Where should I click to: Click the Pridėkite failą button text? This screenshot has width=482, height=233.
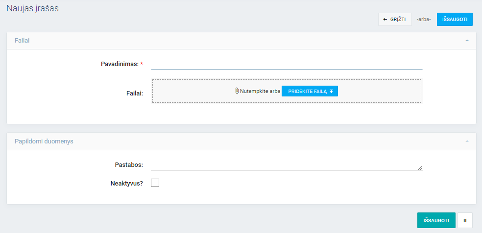point(307,92)
